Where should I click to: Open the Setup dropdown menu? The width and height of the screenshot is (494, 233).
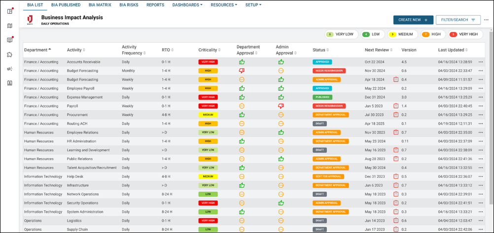[253, 5]
